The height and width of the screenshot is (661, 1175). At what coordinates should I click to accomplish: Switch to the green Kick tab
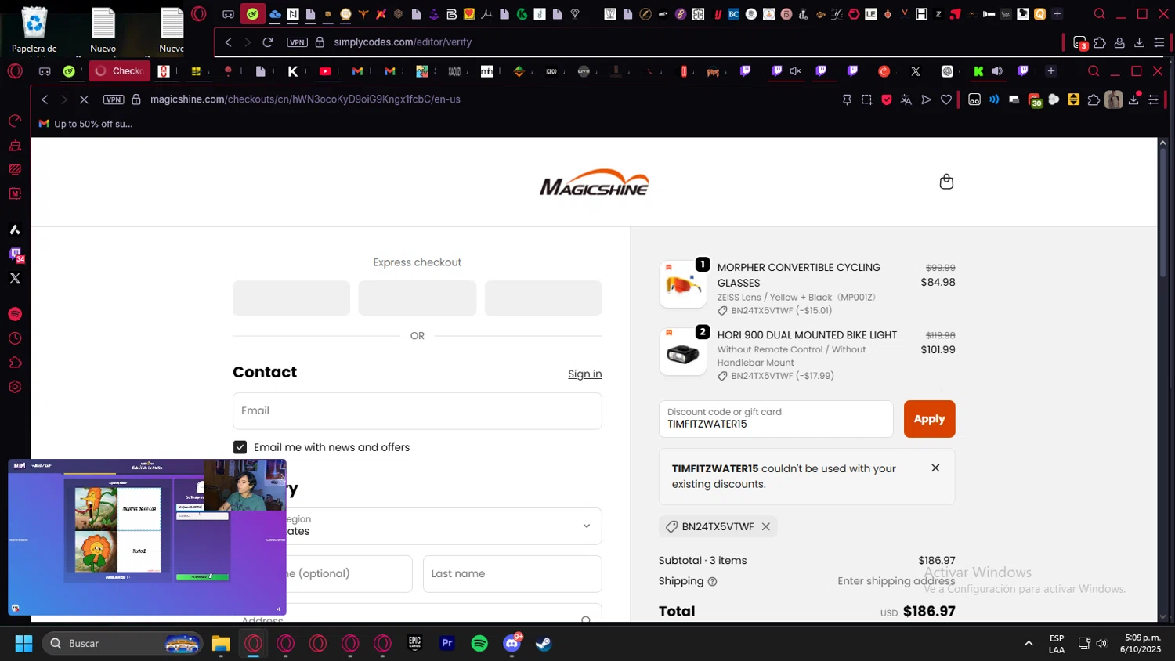pos(978,71)
